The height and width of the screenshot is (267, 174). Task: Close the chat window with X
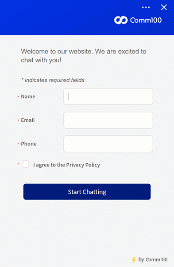(x=164, y=7)
